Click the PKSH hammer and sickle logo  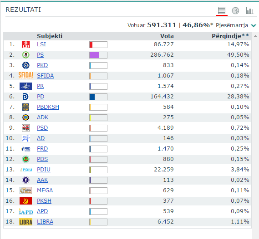[x=25, y=201]
